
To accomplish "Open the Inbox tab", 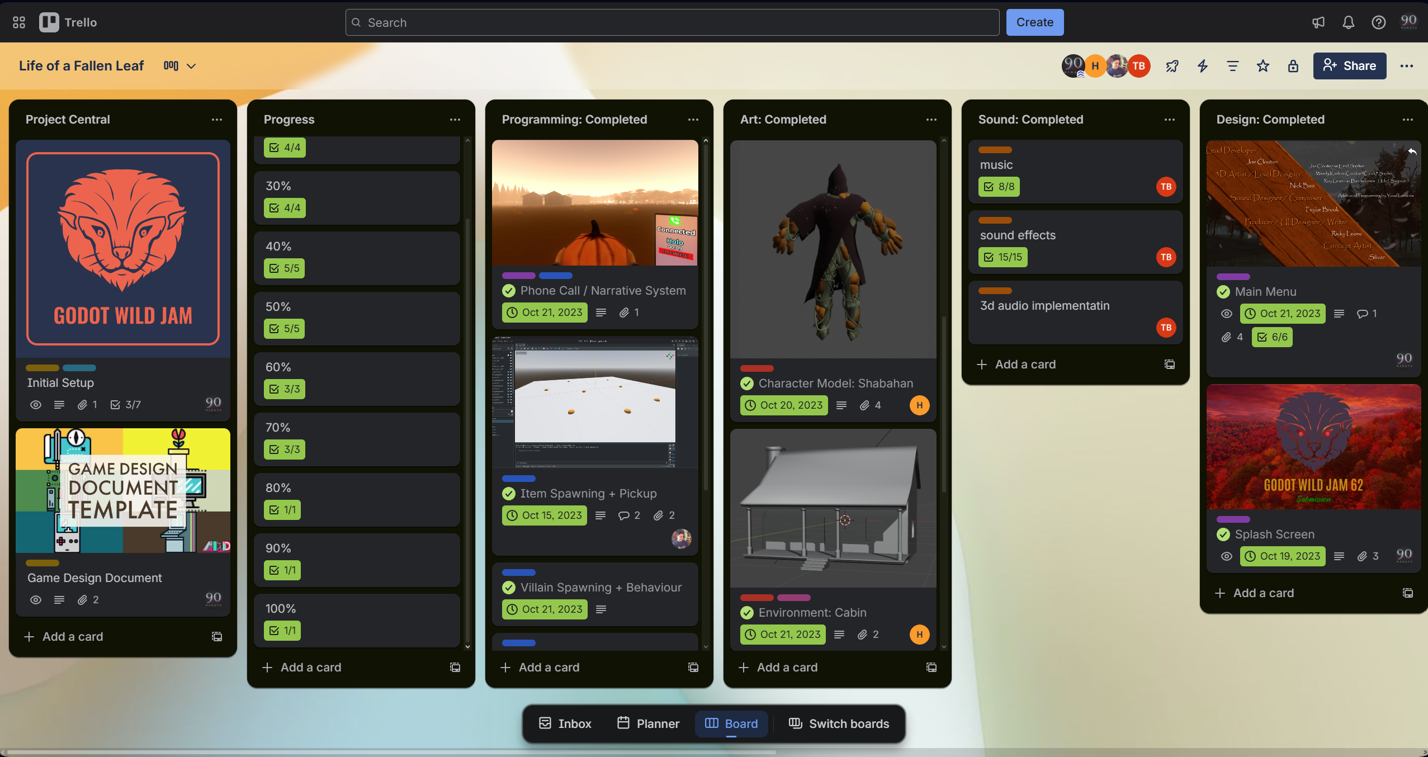I will [x=565, y=723].
